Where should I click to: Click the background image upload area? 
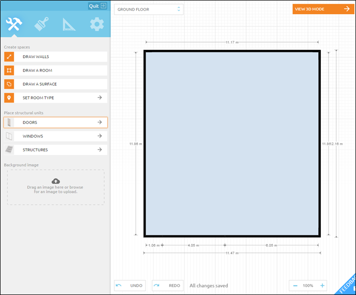55,187
